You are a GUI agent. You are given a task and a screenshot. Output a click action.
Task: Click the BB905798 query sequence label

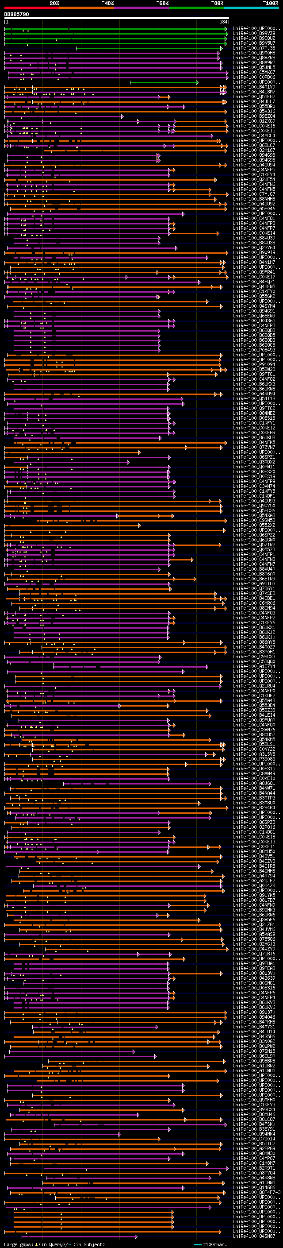(x=16, y=15)
